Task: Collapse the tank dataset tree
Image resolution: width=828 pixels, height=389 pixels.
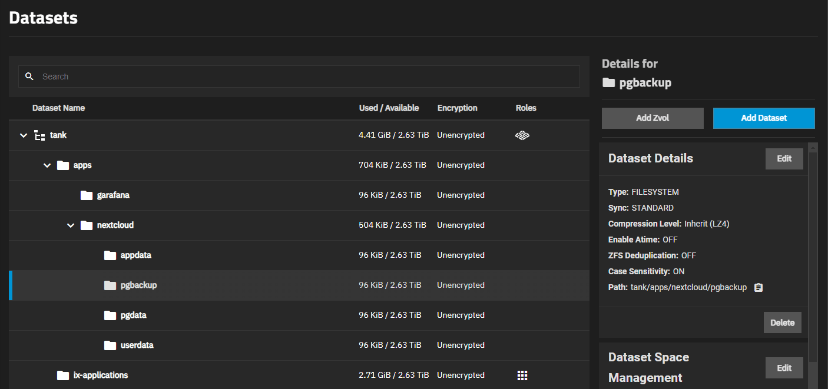Action: (x=24, y=135)
